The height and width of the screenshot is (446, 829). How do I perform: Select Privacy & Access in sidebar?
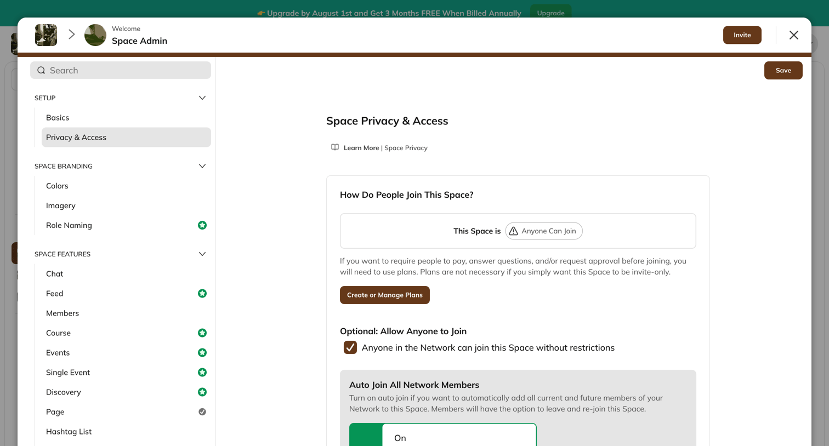point(126,138)
